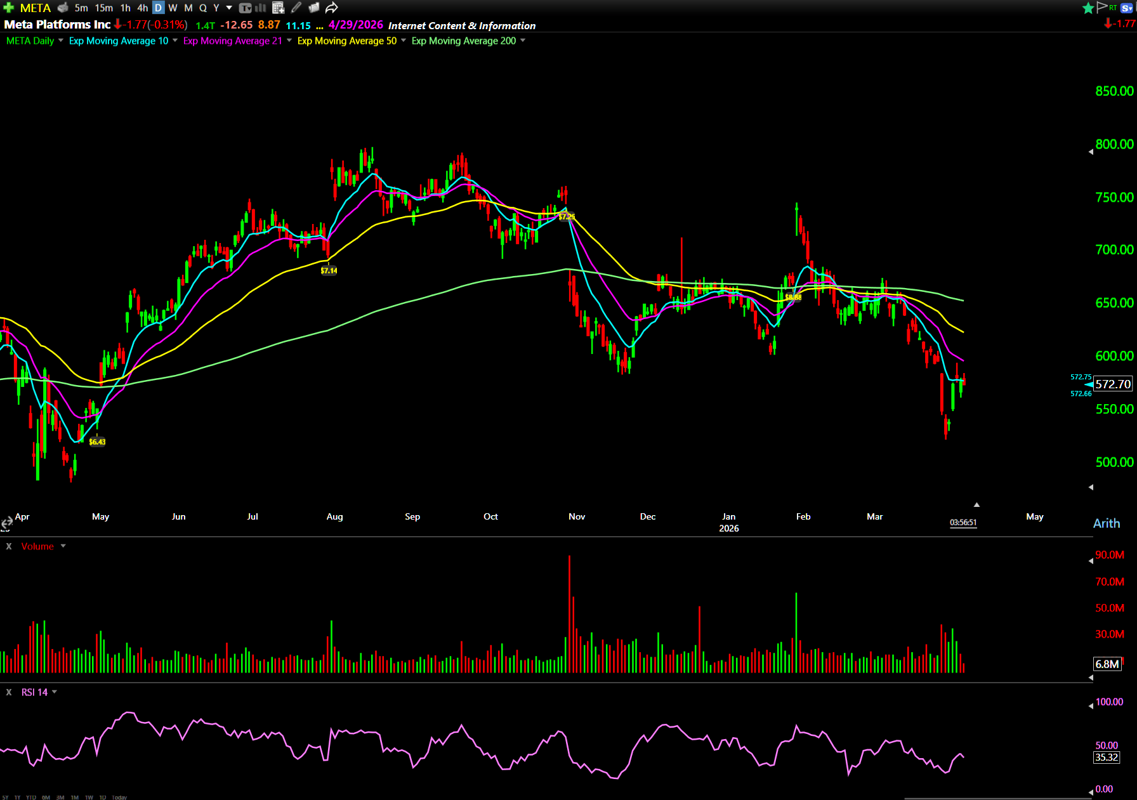Select the 15m timeframe
1137x800 pixels.
coord(103,8)
